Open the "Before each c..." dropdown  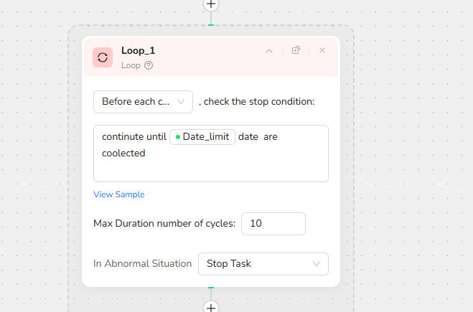[x=143, y=102]
